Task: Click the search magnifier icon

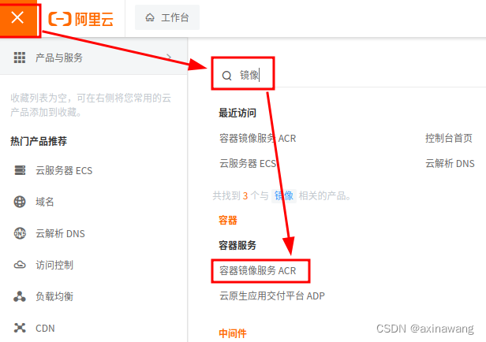Action: pyautogui.click(x=227, y=75)
